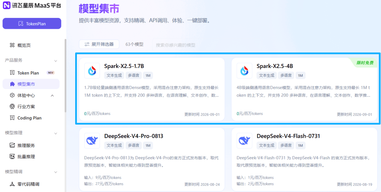Viewport: 381px width, 192px height.
Task: Click the 展开筛选器 button
Action: (x=99, y=44)
